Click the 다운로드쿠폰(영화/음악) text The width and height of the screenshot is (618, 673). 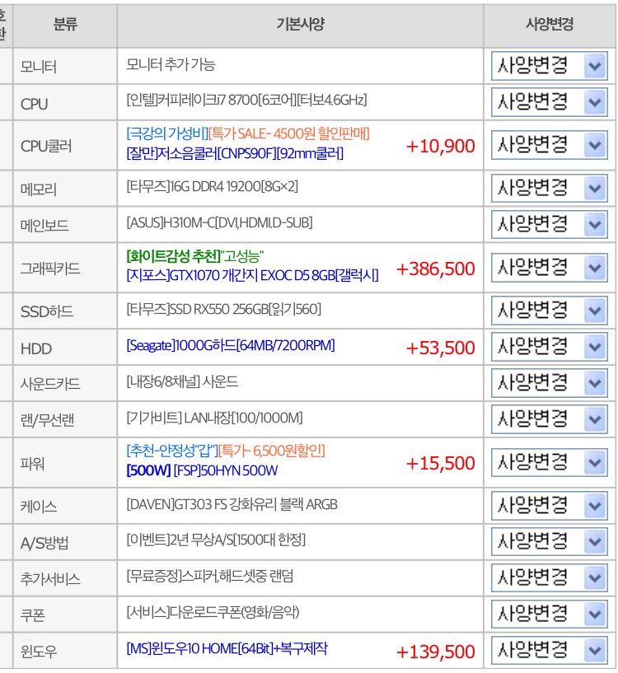[x=213, y=612]
